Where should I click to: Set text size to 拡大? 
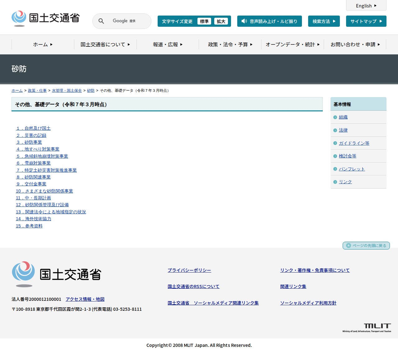click(221, 21)
